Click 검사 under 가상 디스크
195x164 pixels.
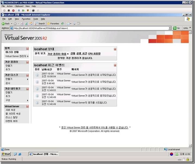(x=8, y=83)
